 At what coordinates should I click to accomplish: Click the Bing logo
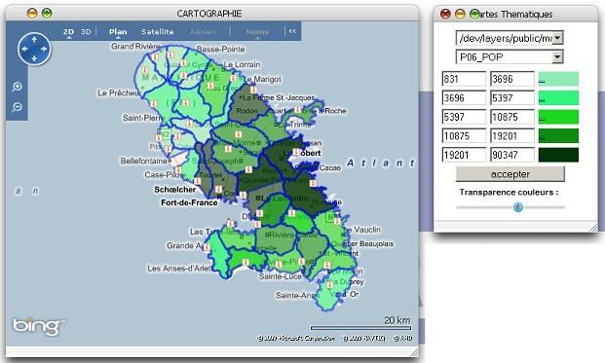click(37, 327)
